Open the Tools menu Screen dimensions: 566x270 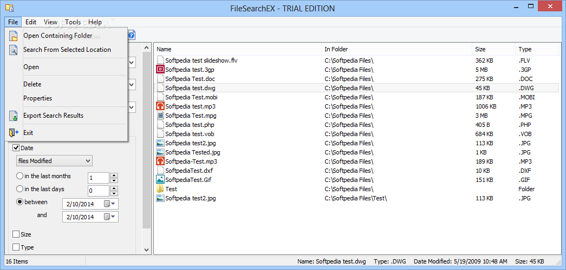tap(73, 22)
